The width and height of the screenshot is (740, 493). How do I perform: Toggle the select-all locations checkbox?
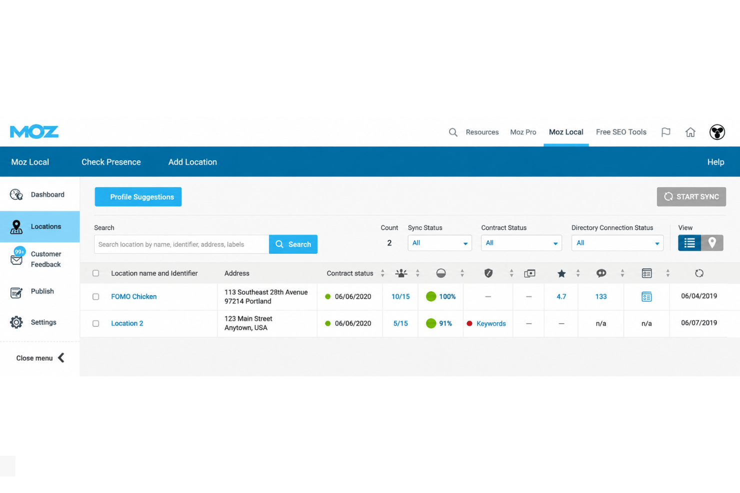pyautogui.click(x=95, y=273)
